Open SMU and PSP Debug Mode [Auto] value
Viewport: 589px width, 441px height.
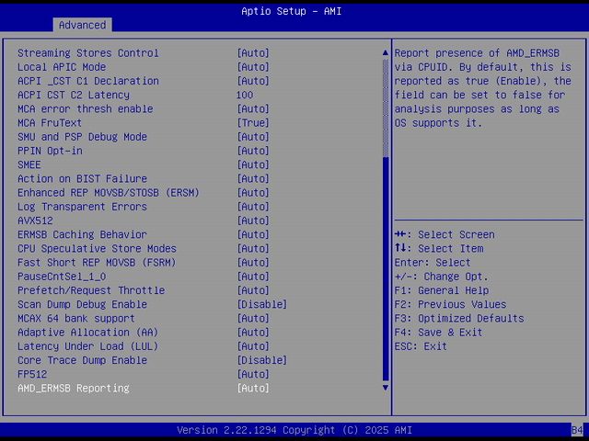click(x=253, y=137)
